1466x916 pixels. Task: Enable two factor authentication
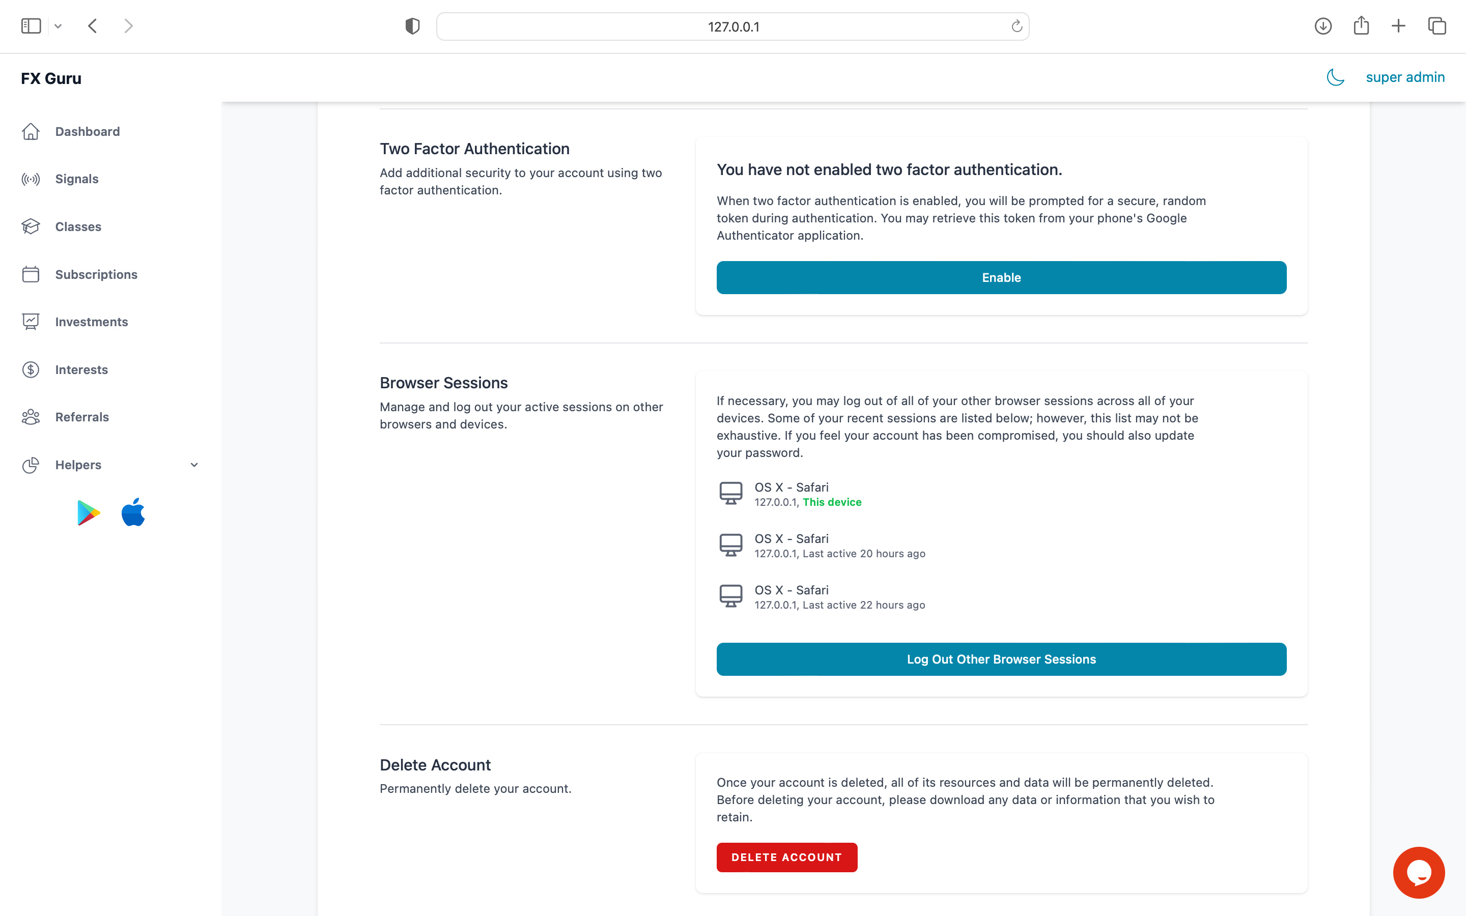tap(1001, 277)
